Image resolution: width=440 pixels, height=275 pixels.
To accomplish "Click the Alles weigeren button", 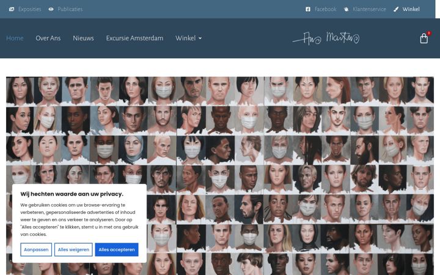I will (73, 249).
